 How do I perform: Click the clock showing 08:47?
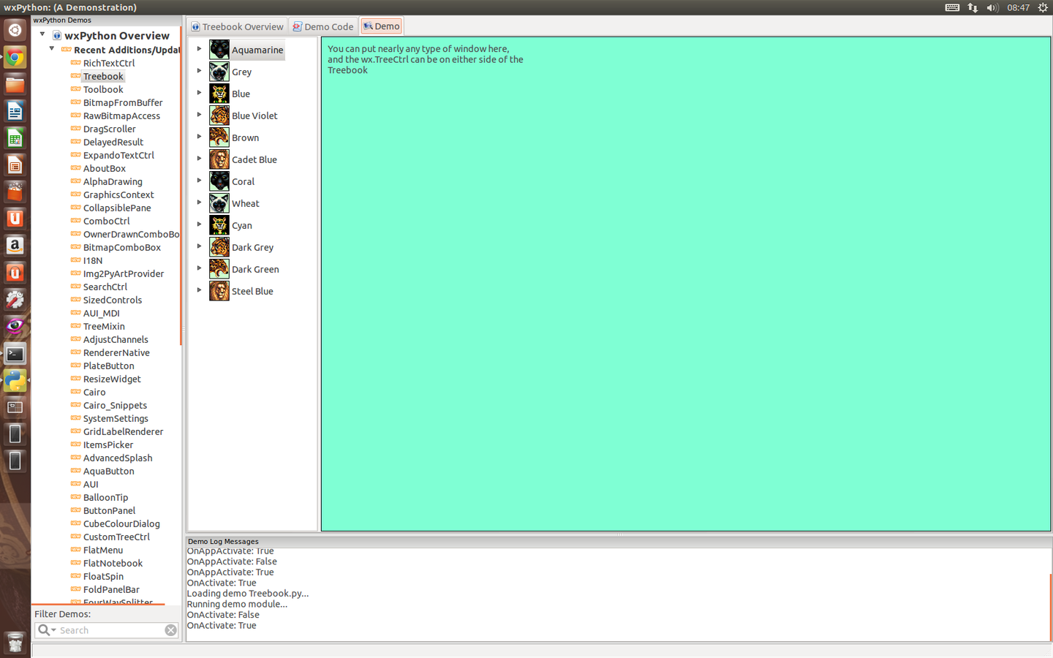click(1018, 7)
